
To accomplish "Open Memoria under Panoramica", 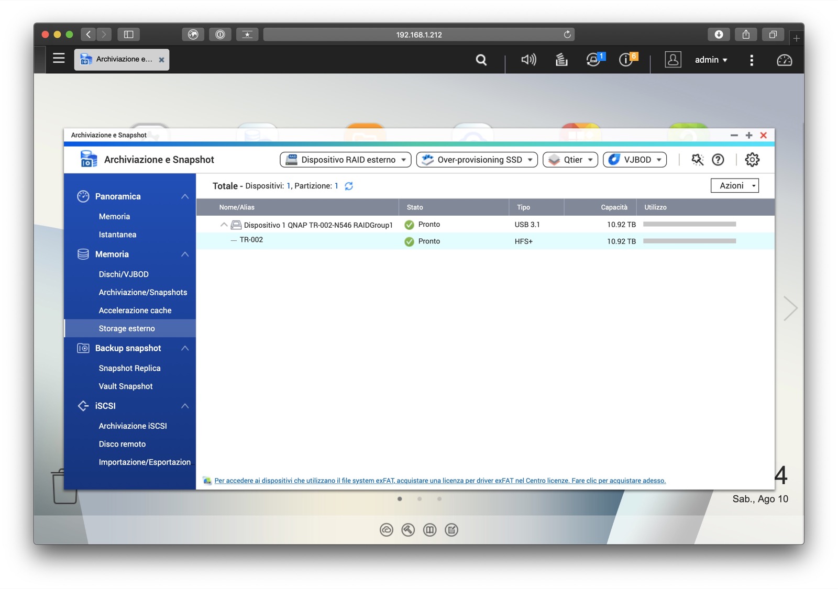I will [114, 216].
